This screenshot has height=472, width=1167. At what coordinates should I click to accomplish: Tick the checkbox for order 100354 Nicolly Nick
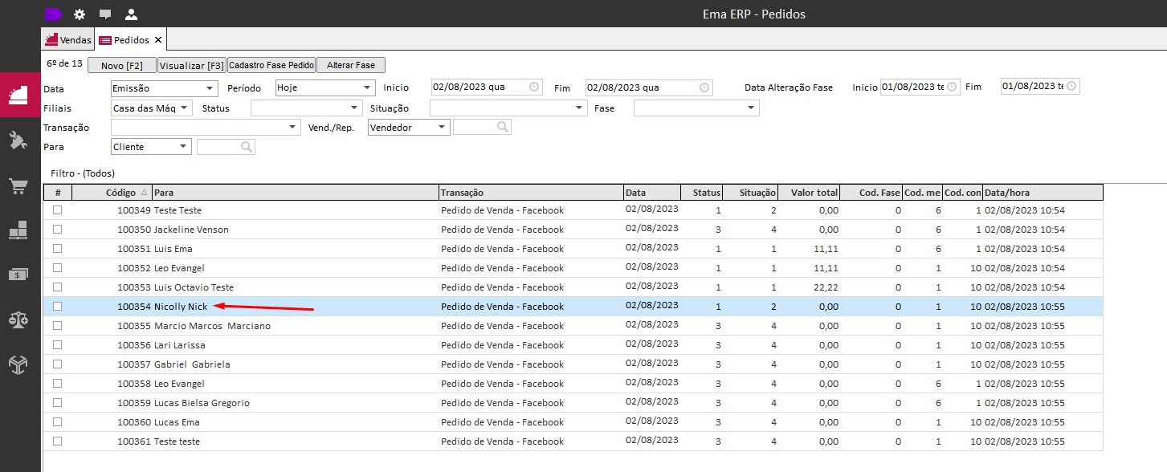click(x=57, y=306)
